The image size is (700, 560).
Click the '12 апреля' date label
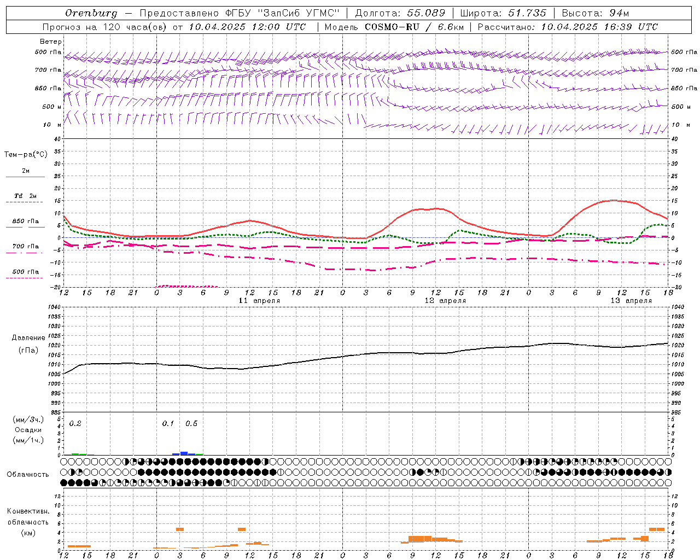click(x=446, y=301)
